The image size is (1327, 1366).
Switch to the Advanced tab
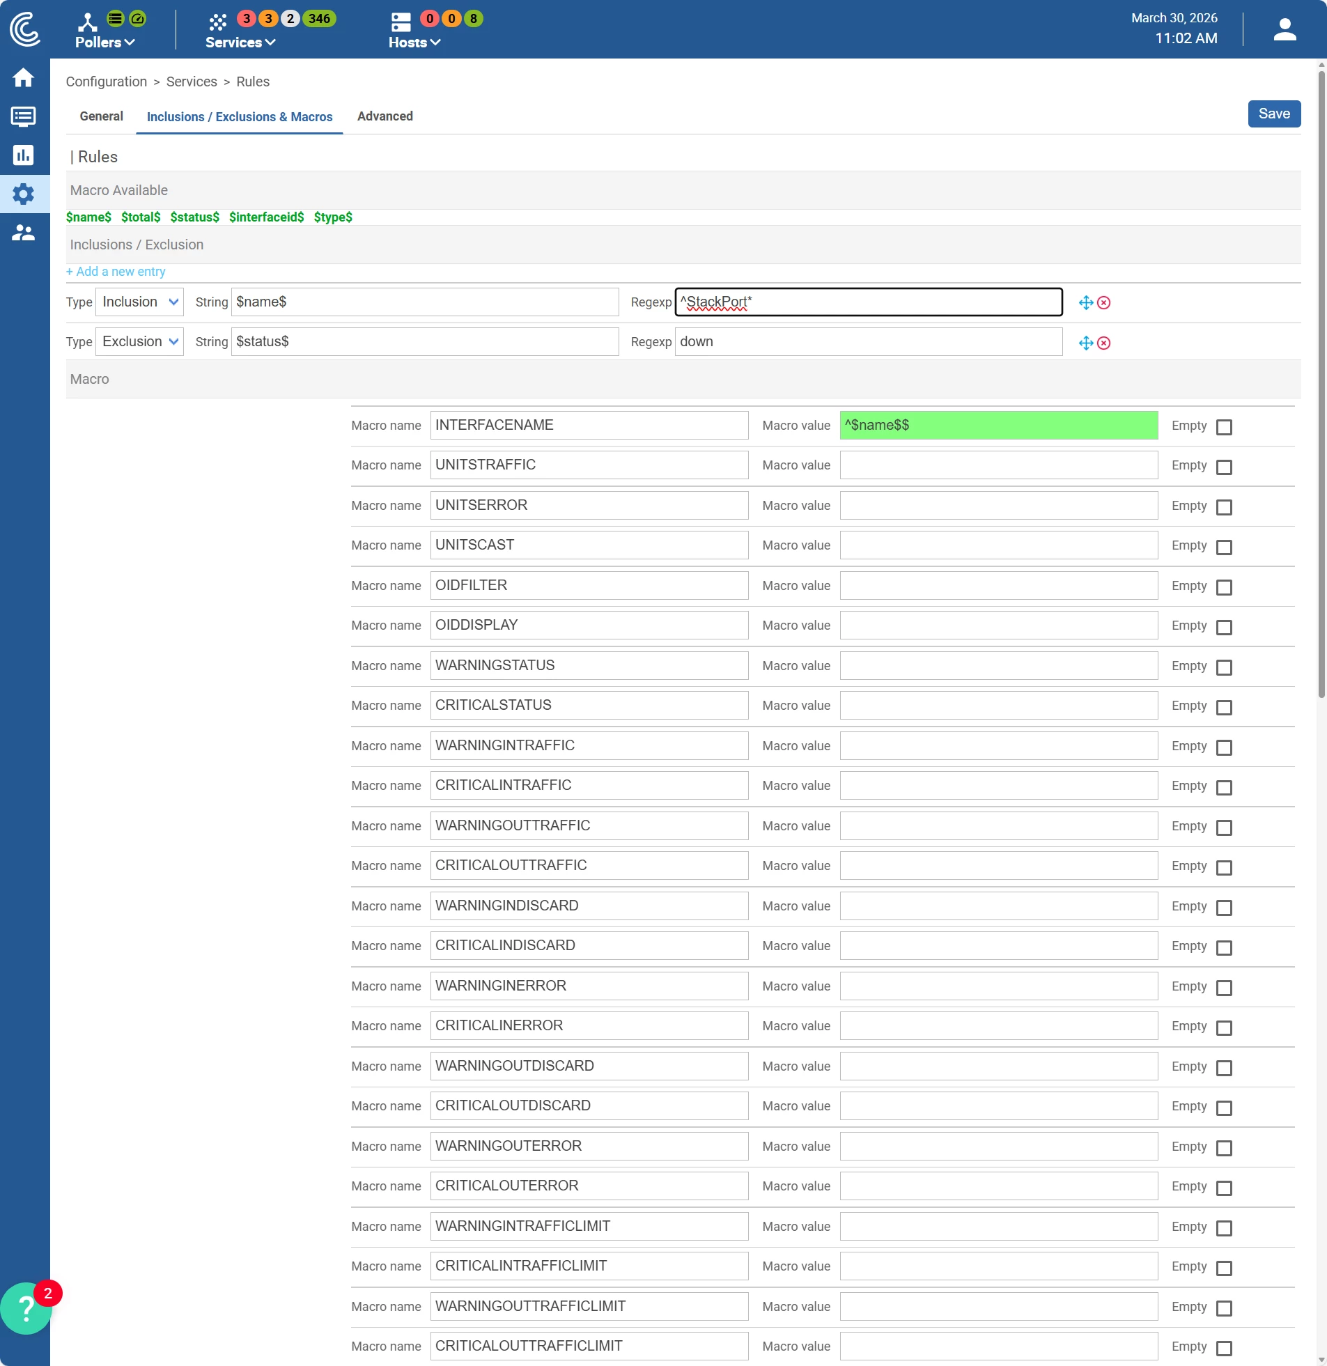click(x=385, y=116)
